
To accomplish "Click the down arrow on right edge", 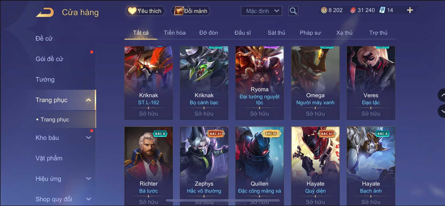I will [x=442, y=111].
